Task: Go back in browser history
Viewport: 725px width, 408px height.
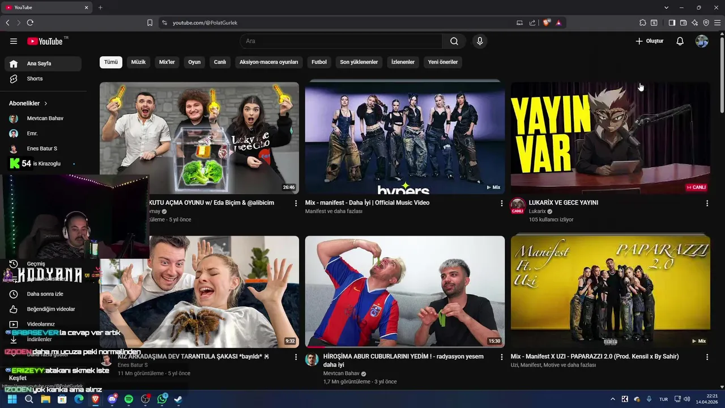Action: click(x=7, y=23)
